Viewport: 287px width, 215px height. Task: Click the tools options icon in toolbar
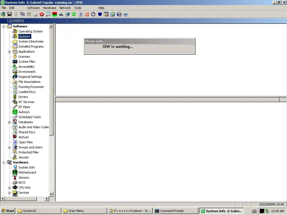106,14
